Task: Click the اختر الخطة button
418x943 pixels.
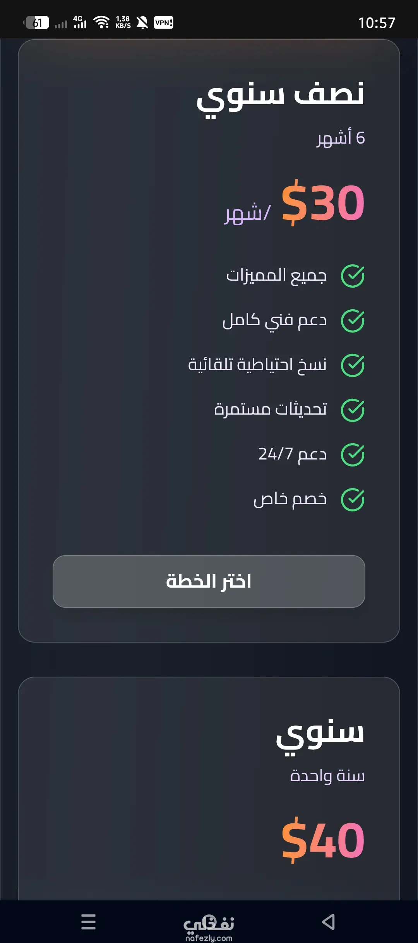Action: [209, 581]
